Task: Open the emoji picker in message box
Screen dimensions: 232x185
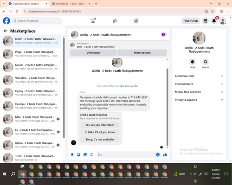Action: (x=158, y=154)
